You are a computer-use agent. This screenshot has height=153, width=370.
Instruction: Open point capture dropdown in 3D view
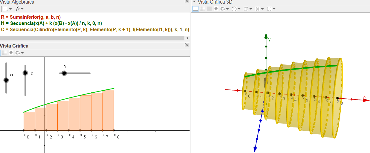click(224, 9)
